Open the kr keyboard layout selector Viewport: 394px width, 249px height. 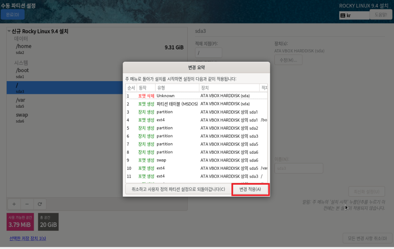(354, 15)
